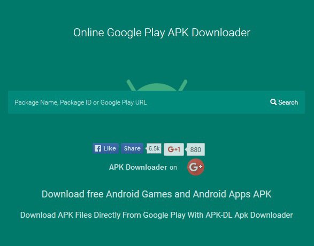Click the Android robot head logo
The image size is (314, 246).
157,85
